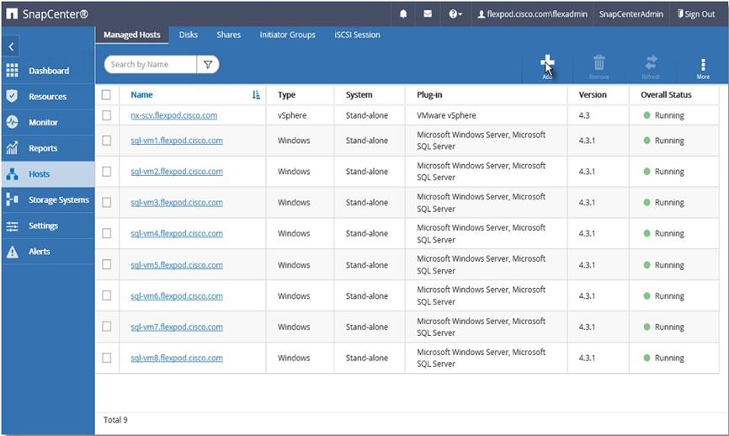Click the green Running status dot for sql-vm1

tap(647, 140)
